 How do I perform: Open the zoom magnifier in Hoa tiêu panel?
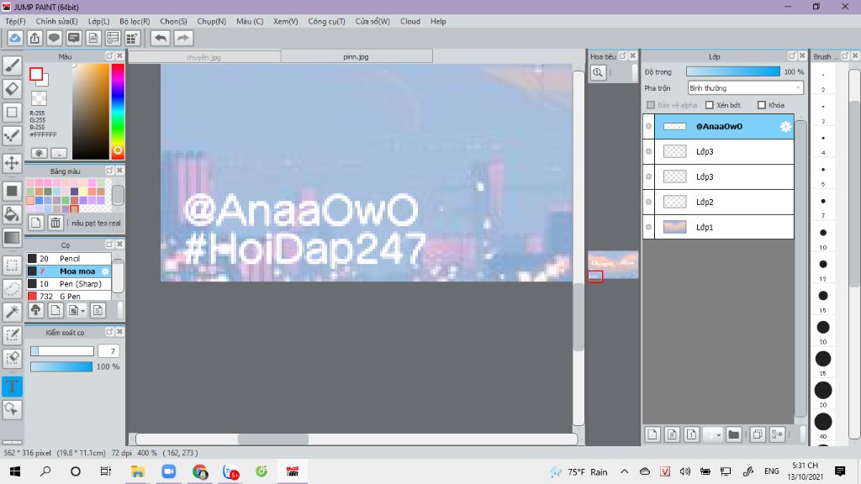coord(598,72)
